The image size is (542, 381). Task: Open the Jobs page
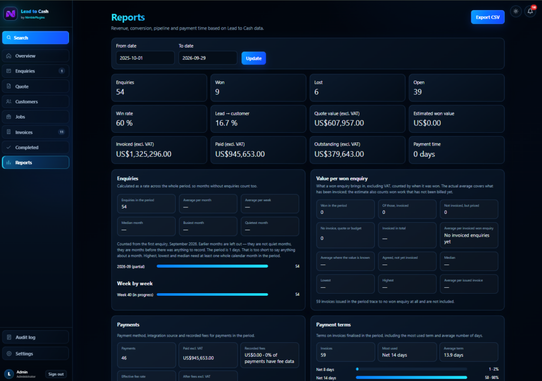pos(35,117)
